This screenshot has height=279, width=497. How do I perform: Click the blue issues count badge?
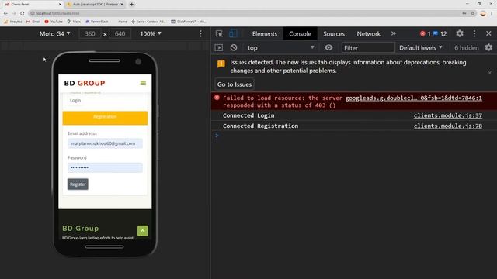pos(440,33)
